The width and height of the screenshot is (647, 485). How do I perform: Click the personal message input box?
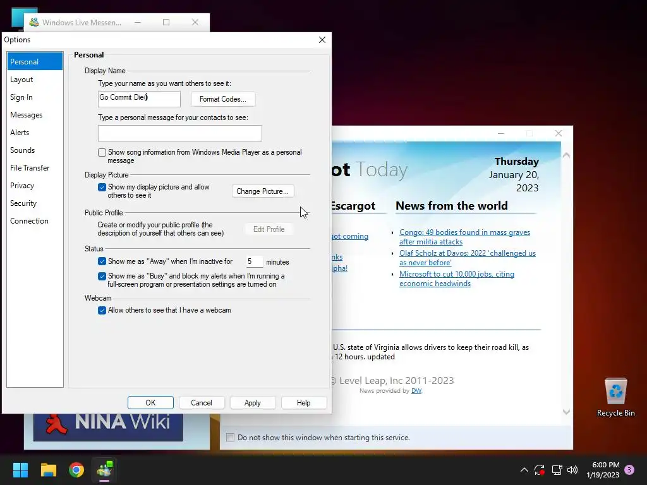point(180,133)
